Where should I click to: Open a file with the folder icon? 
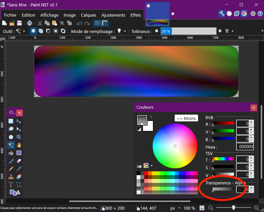12,23
